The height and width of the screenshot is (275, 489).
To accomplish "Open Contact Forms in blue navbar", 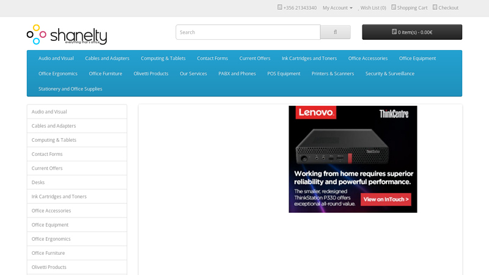I will coord(212,58).
